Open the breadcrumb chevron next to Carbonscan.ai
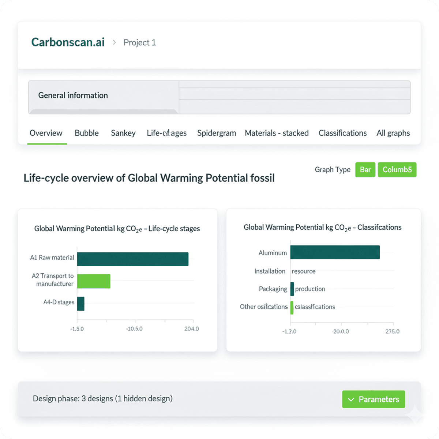The width and height of the screenshot is (439, 439). [114, 42]
